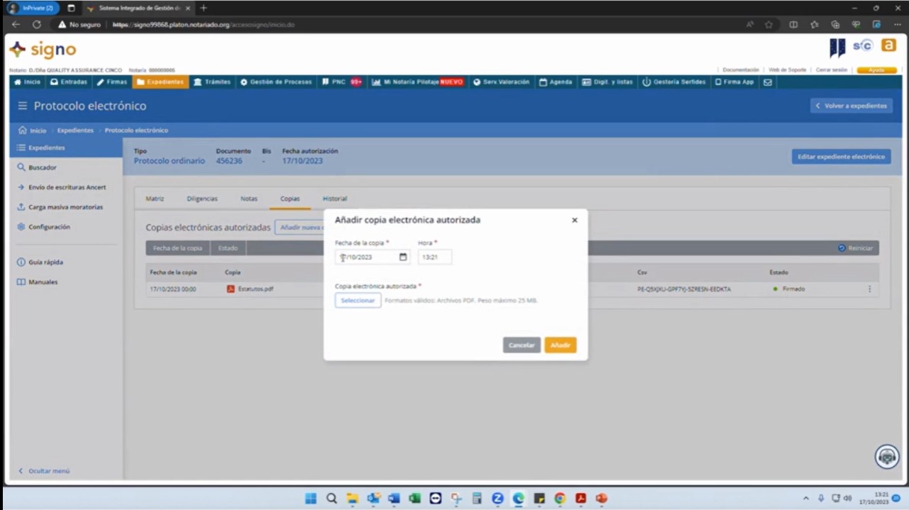This screenshot has width=909, height=510.
Task: Open Buscador in the sidebar
Action: click(x=42, y=168)
